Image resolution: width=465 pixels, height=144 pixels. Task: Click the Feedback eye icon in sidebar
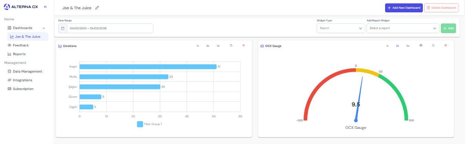[x=10, y=45]
